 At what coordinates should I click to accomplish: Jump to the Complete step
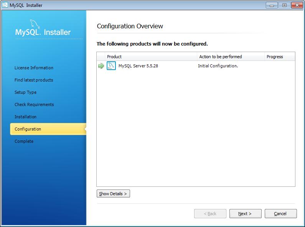[24, 141]
